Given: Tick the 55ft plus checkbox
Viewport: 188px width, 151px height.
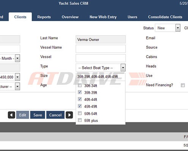Looking at the screenshot, I should point(80,120).
